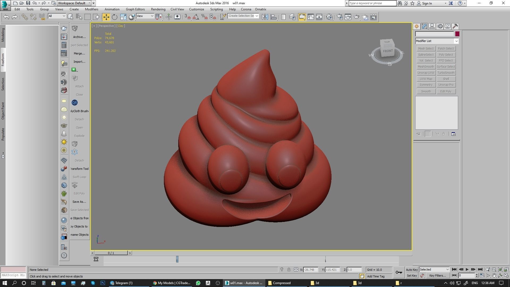Toggle the Scene Explorer highlighted toolbar button

[302, 17]
